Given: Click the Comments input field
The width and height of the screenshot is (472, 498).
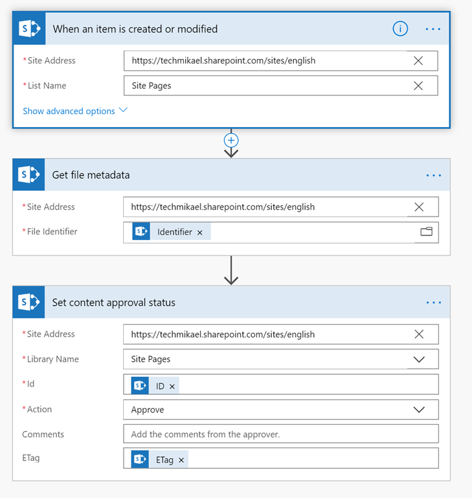Looking at the screenshot, I should pos(281,434).
